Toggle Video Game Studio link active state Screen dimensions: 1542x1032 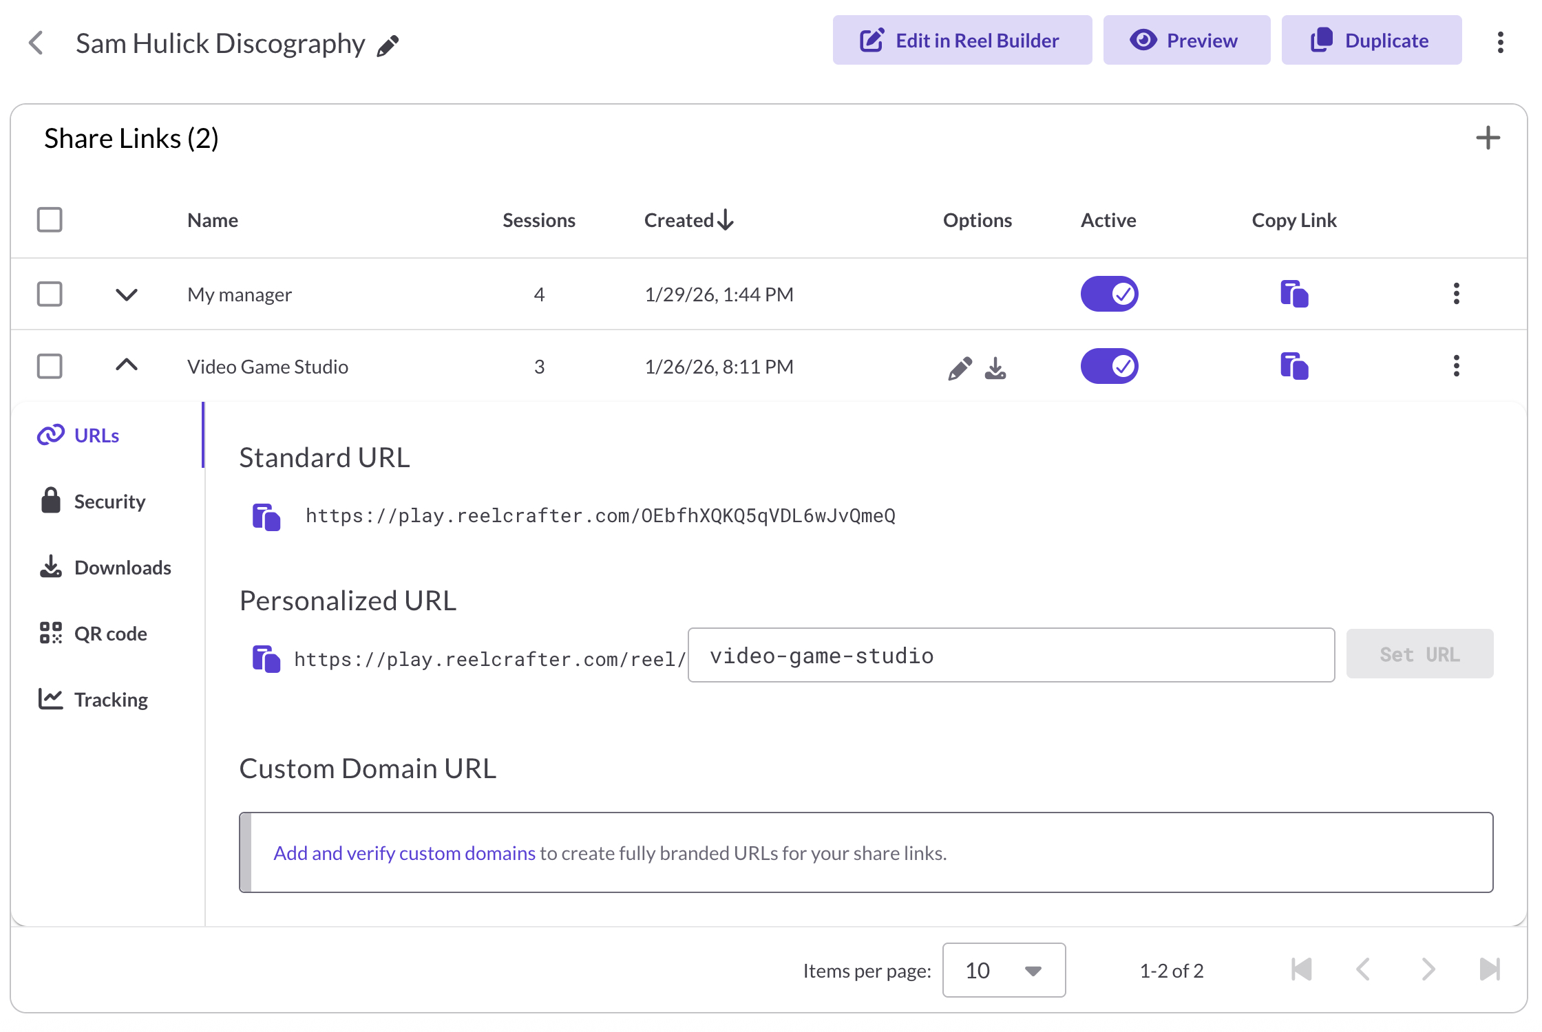pyautogui.click(x=1109, y=366)
